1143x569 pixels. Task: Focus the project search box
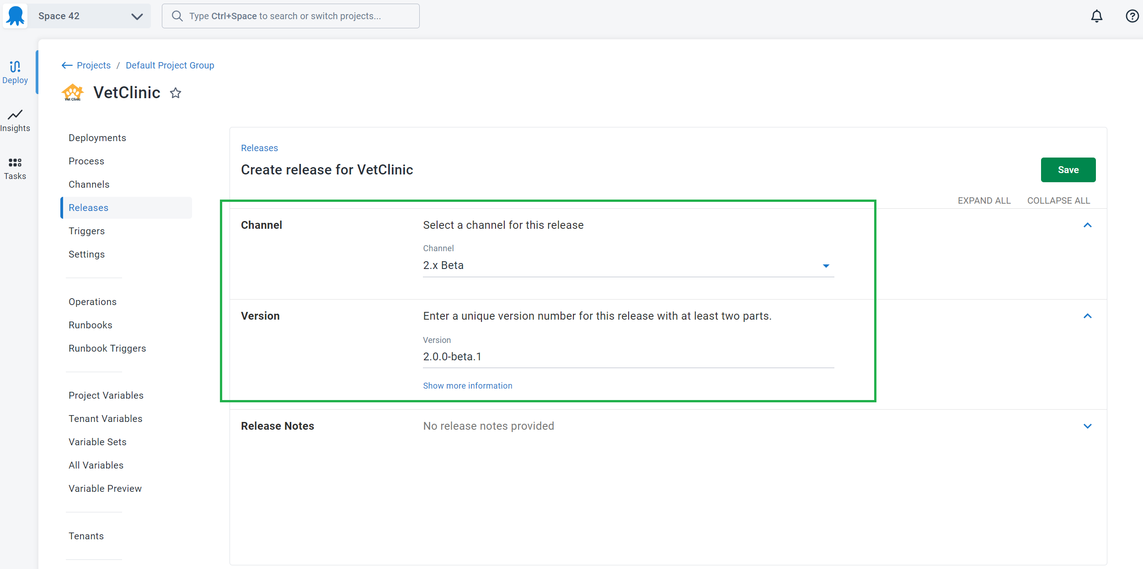tap(290, 16)
